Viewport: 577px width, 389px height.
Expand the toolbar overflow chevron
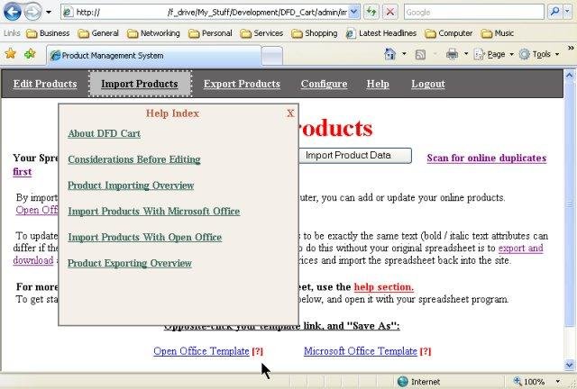571,48
